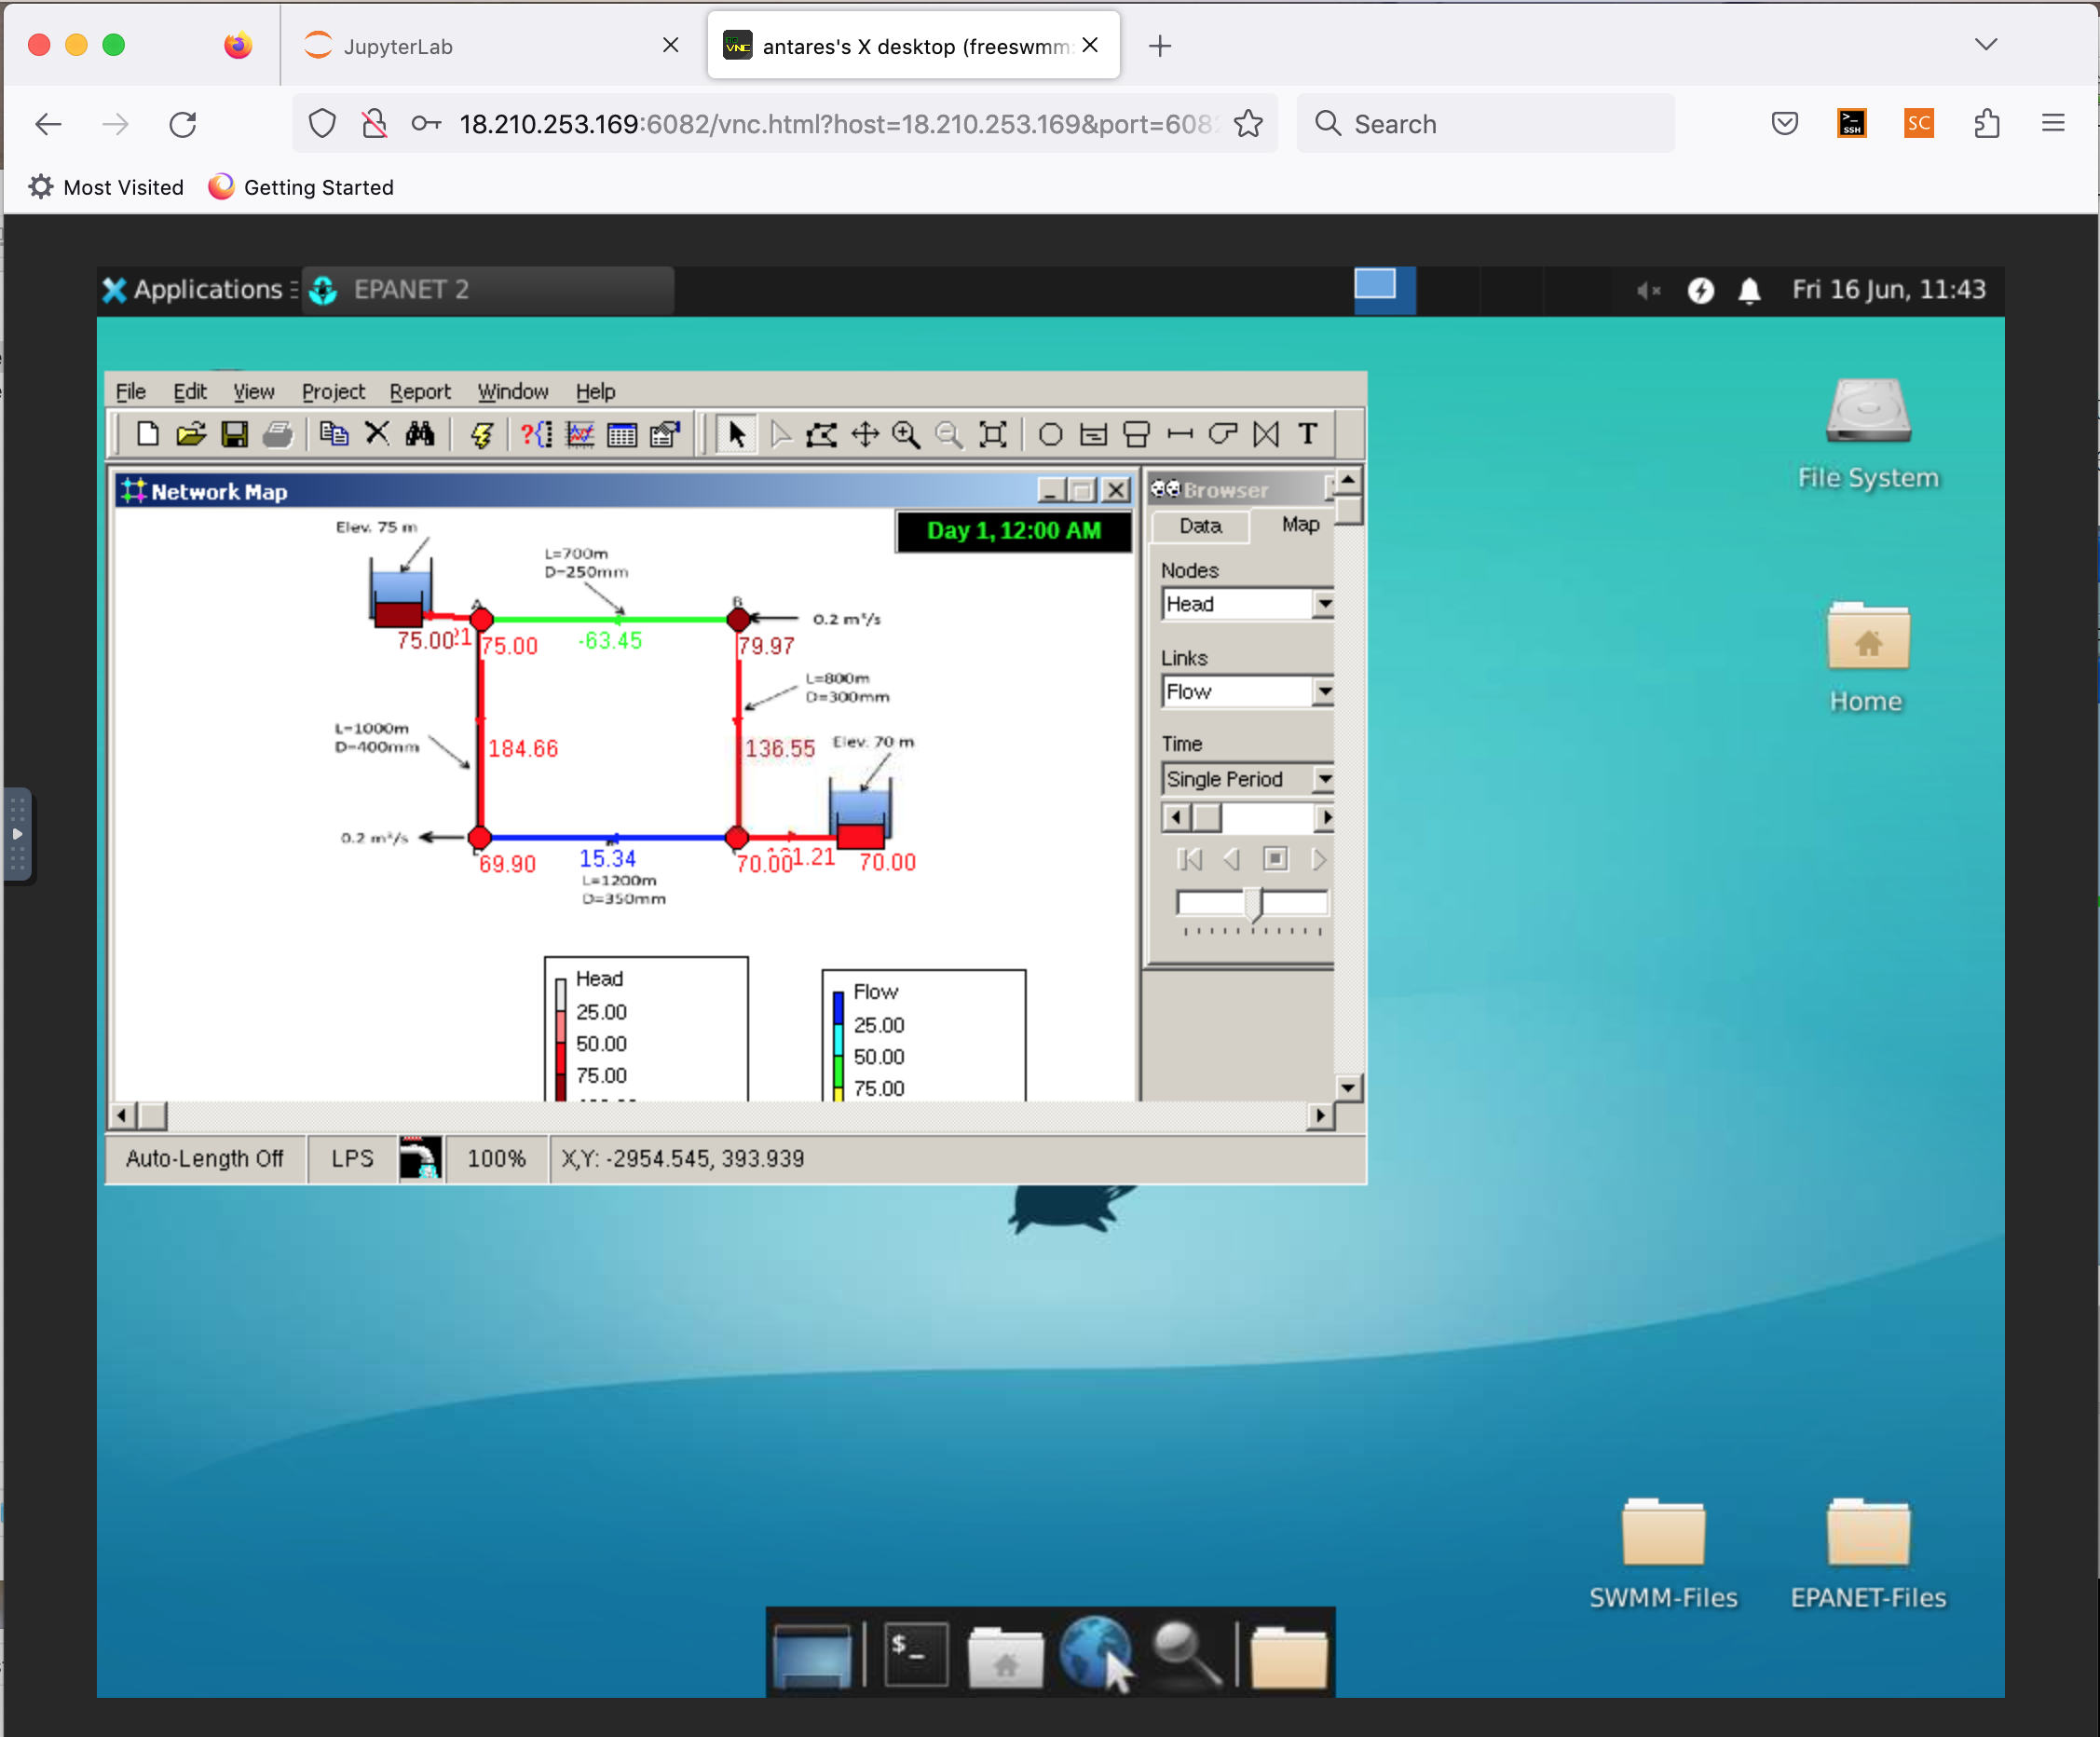The height and width of the screenshot is (1737, 2100).
Task: Open the Query tool icon
Action: coord(536,434)
